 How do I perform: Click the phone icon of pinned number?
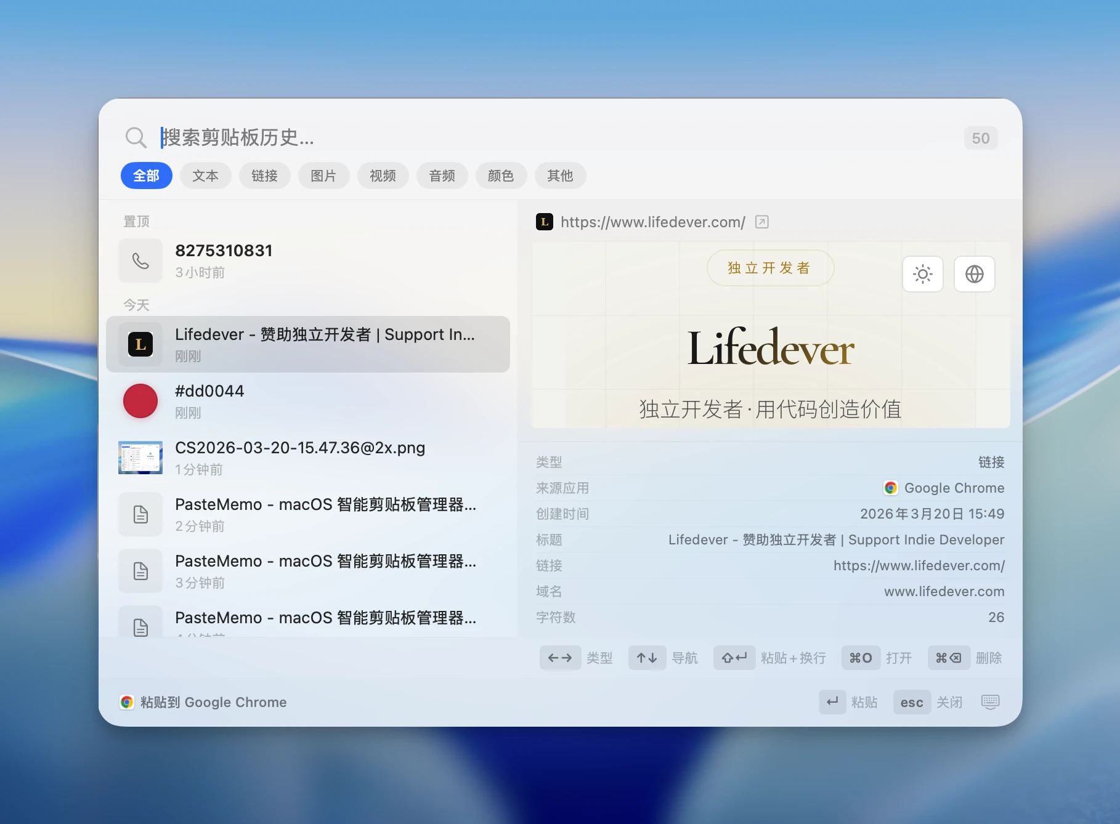[140, 261]
